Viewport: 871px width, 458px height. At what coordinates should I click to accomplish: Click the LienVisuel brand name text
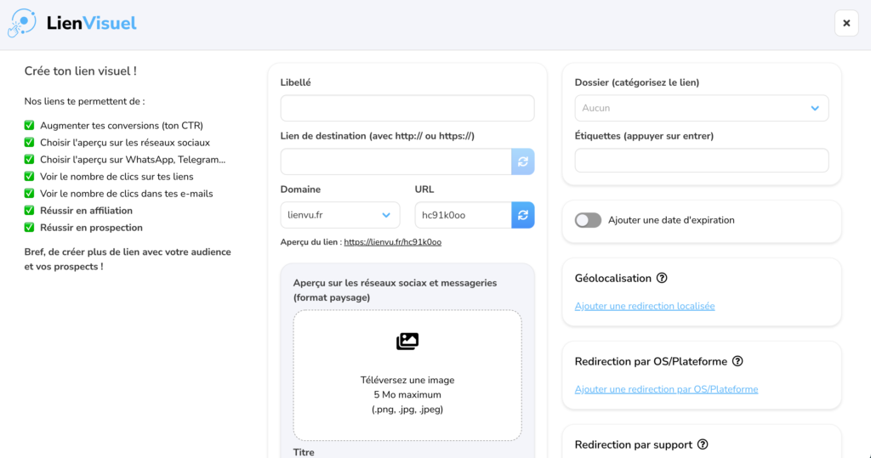click(92, 23)
